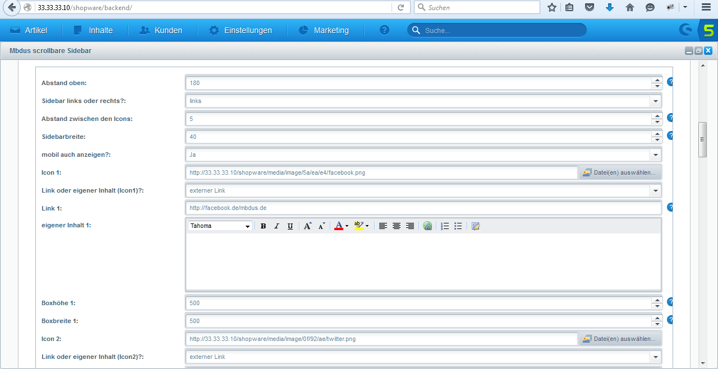Open the help tooltip next to Link 1
Image resolution: width=718 pixels, height=369 pixels.
(671, 207)
